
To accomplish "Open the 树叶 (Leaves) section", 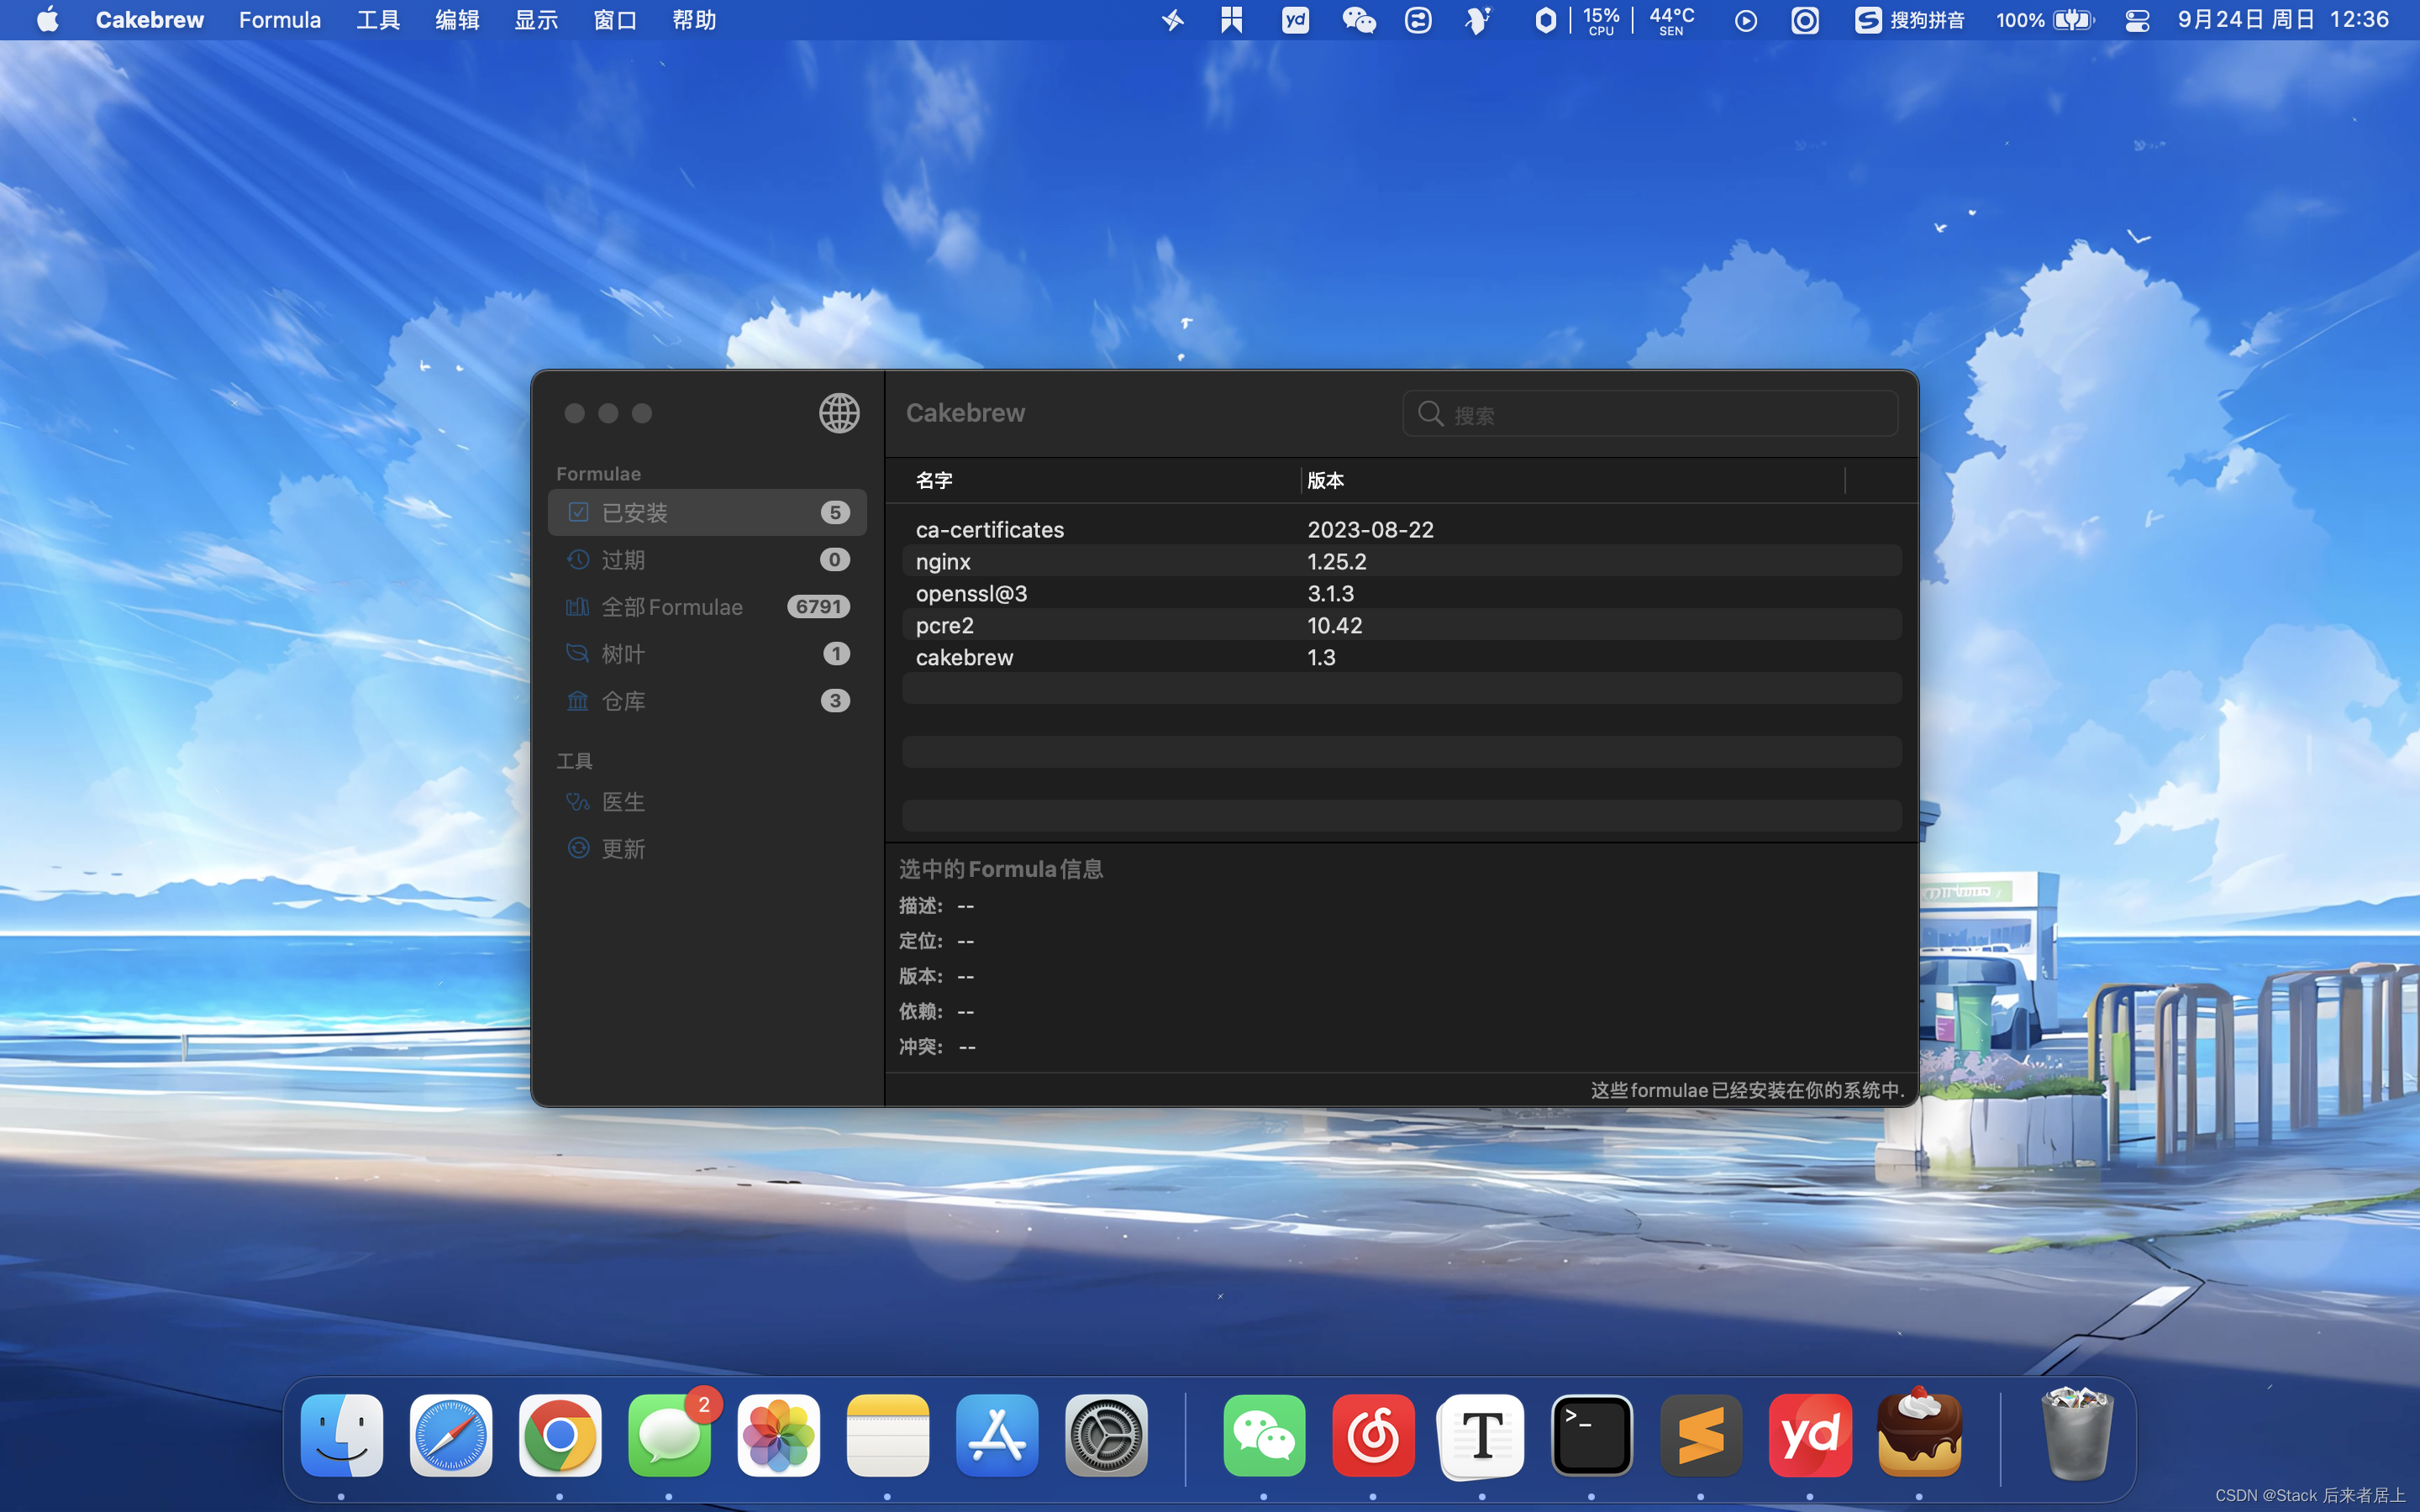I will click(x=707, y=653).
